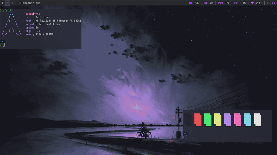The image size is (277, 155).
Task: Click the cyan color block
Action: point(248,120)
